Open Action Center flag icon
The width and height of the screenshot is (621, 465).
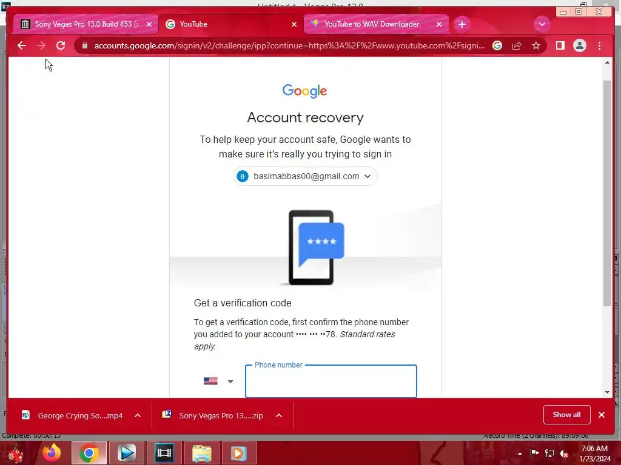[534, 453]
